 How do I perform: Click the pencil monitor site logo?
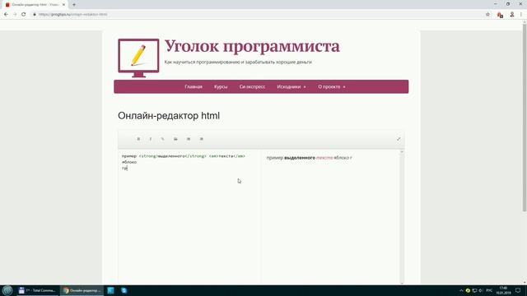138,58
